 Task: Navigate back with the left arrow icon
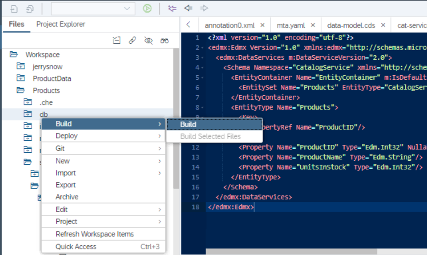coord(188,8)
